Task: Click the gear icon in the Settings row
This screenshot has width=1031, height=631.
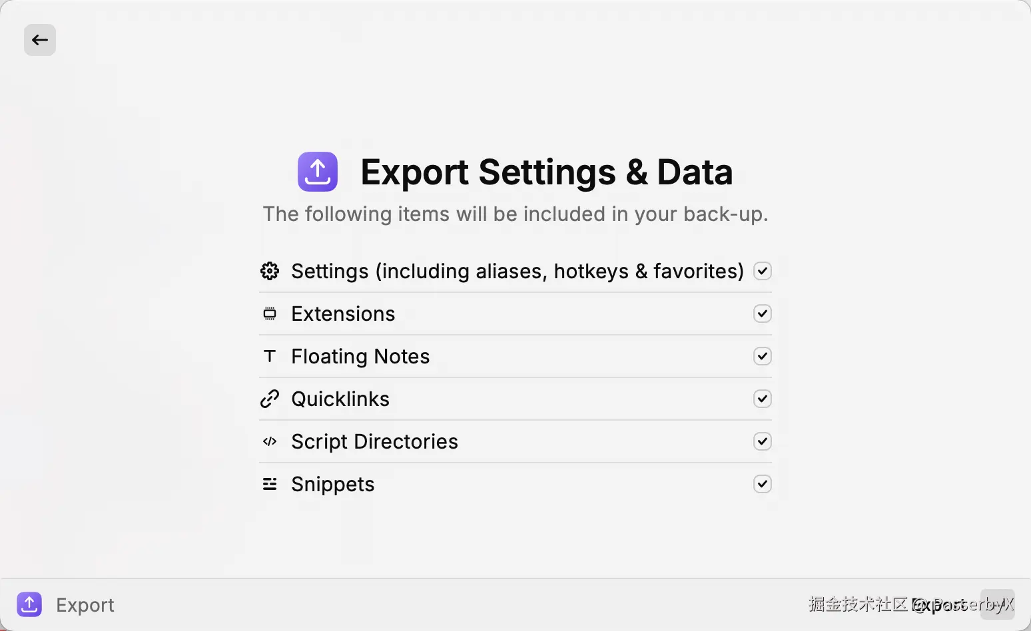Action: tap(270, 271)
